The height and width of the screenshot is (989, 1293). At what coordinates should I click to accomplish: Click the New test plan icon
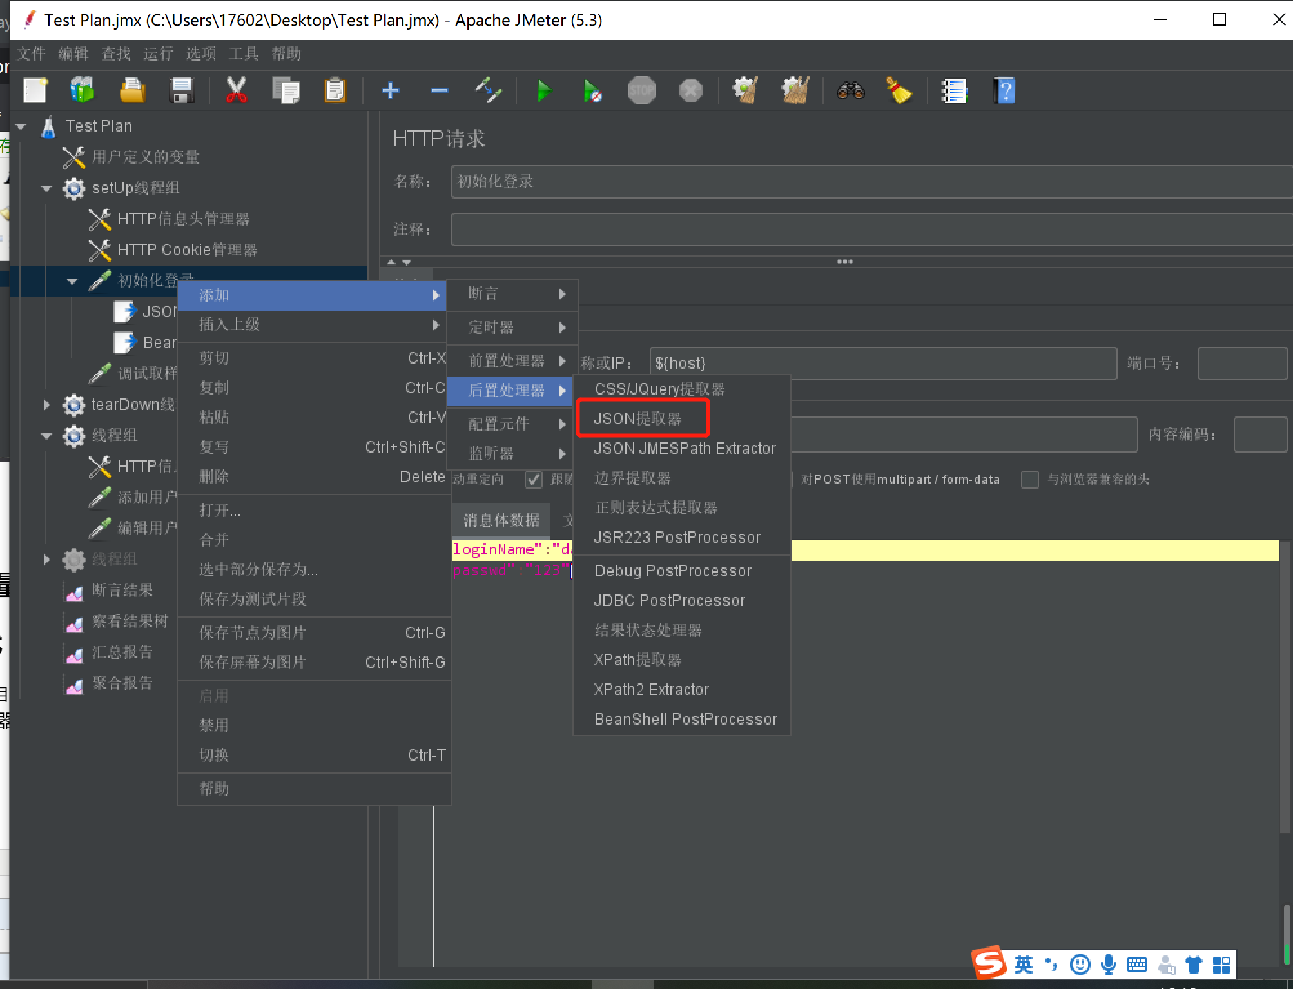pyautogui.click(x=35, y=90)
